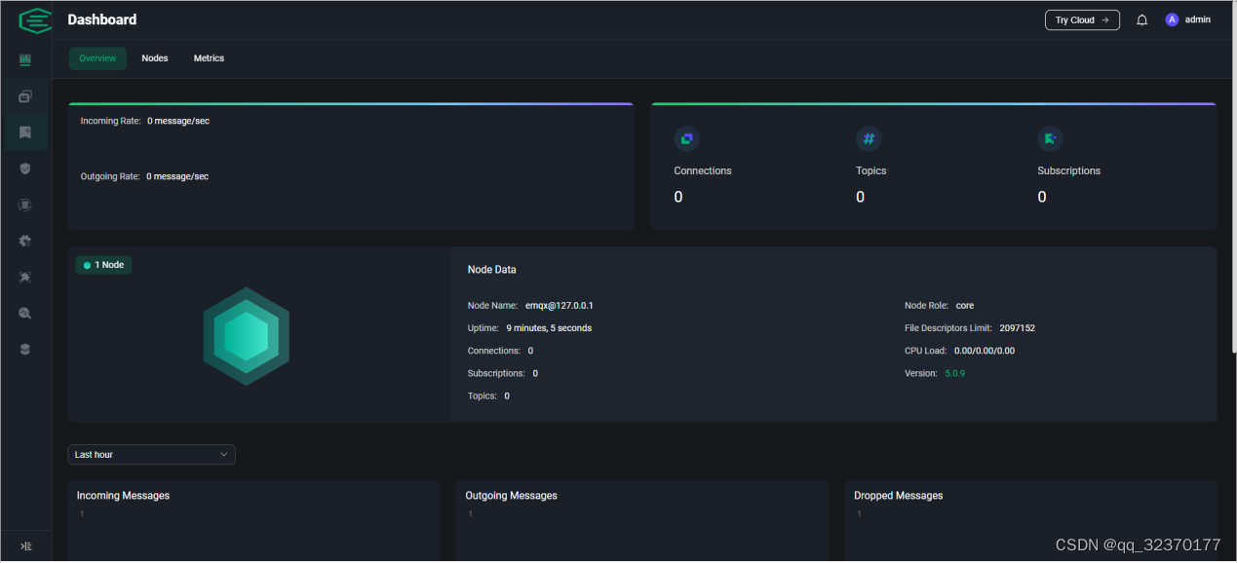1237x563 pixels.
Task: Open the Dashboard monitoring icon in sidebar
Action: [25, 59]
